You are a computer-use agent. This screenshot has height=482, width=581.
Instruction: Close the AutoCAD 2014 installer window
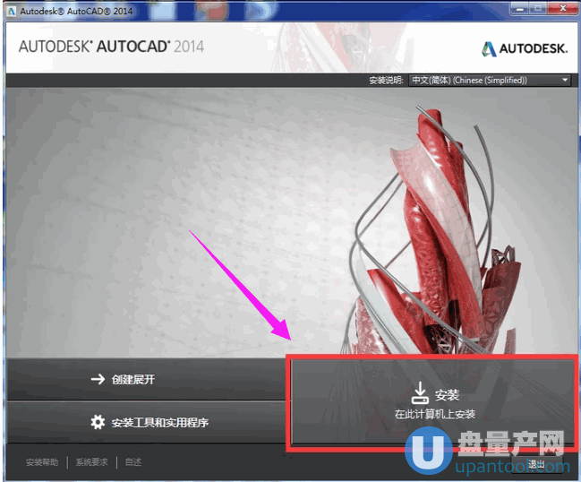click(562, 8)
